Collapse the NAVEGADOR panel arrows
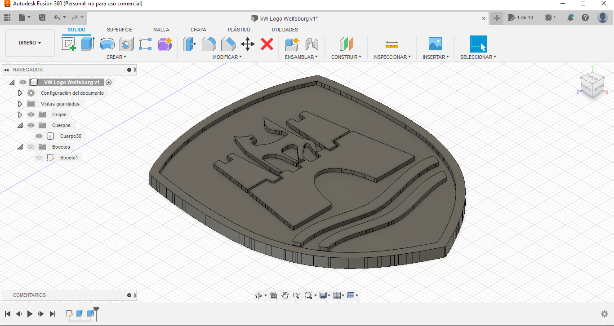The height and width of the screenshot is (326, 614). (7, 70)
